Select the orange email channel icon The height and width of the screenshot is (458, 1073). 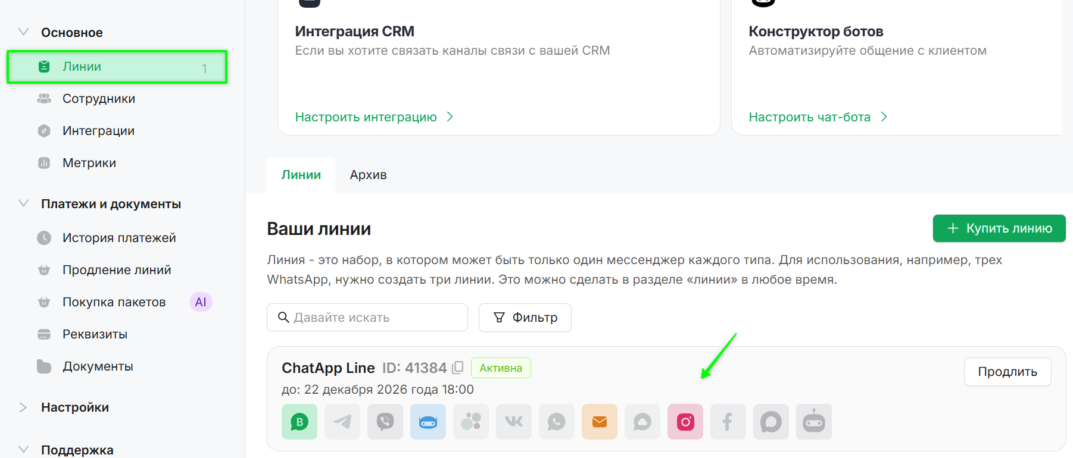click(600, 422)
